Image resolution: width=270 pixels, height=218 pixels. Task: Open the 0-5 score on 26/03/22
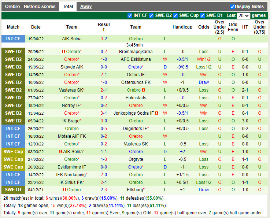pyautogui.click(x=104, y=129)
